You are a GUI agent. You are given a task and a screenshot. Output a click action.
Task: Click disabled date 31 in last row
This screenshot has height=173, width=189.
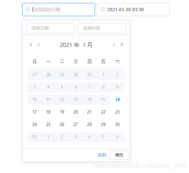click(x=34, y=137)
